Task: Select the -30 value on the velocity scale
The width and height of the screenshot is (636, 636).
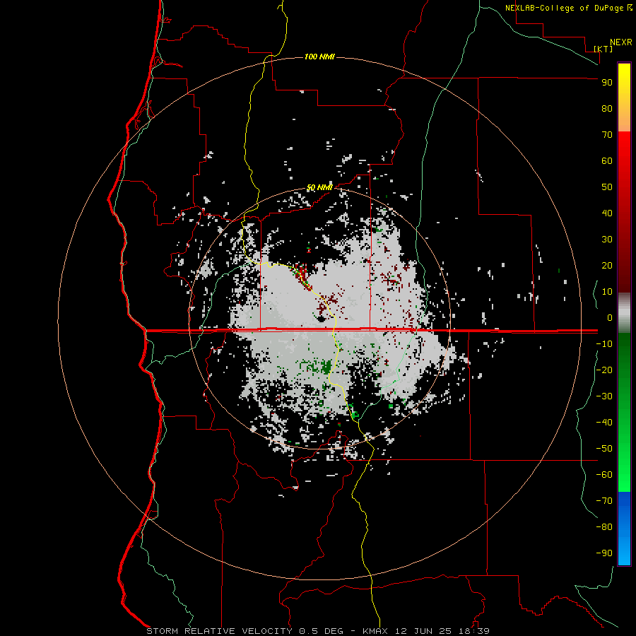Action: pyautogui.click(x=604, y=396)
